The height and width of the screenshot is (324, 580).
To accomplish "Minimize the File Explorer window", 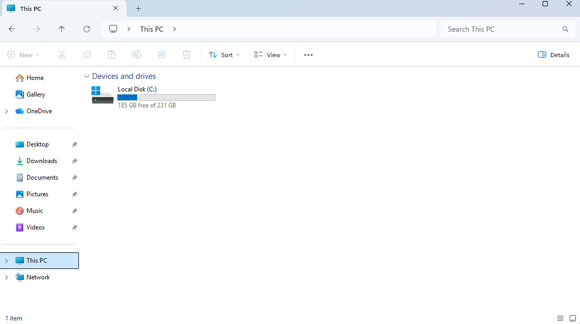I will pyautogui.click(x=522, y=4).
